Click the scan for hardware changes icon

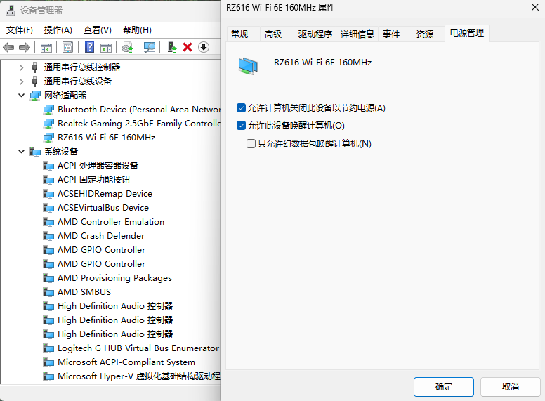tap(149, 47)
